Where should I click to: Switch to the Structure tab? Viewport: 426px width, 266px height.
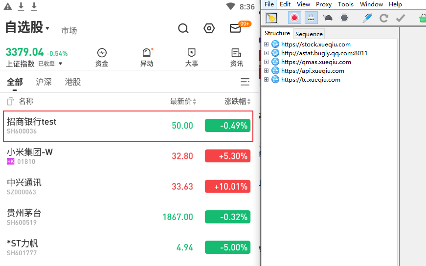tap(277, 33)
